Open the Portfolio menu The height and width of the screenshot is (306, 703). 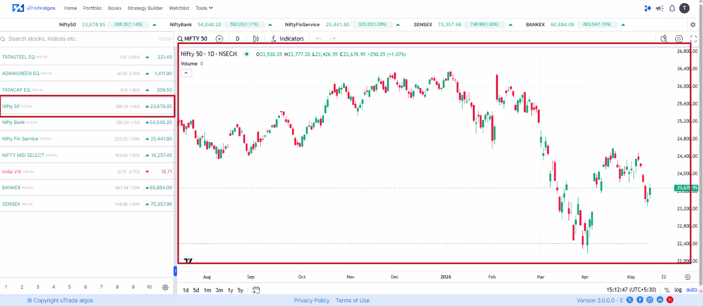point(93,8)
